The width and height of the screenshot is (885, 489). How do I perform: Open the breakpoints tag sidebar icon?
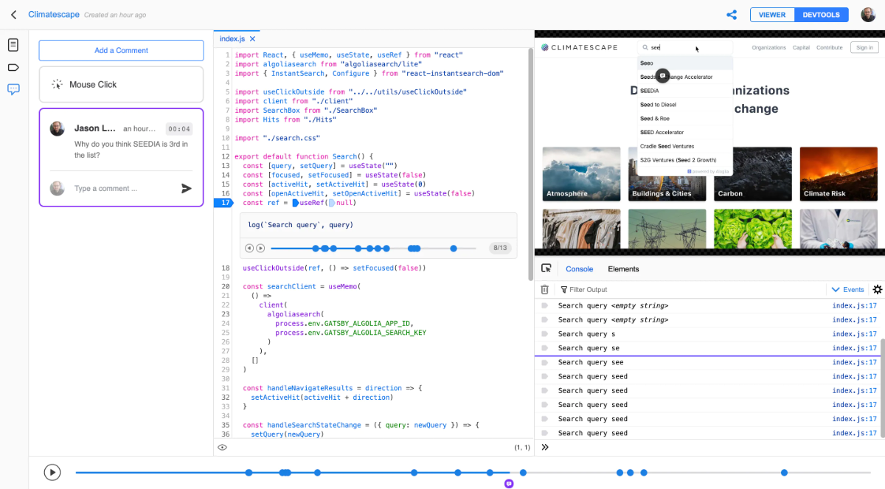click(x=13, y=67)
